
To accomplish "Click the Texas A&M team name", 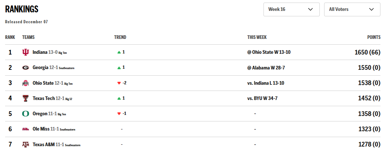I will point(44,144).
